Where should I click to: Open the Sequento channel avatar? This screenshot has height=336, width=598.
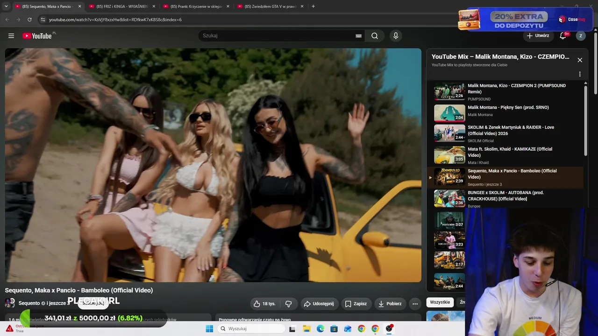(x=10, y=303)
